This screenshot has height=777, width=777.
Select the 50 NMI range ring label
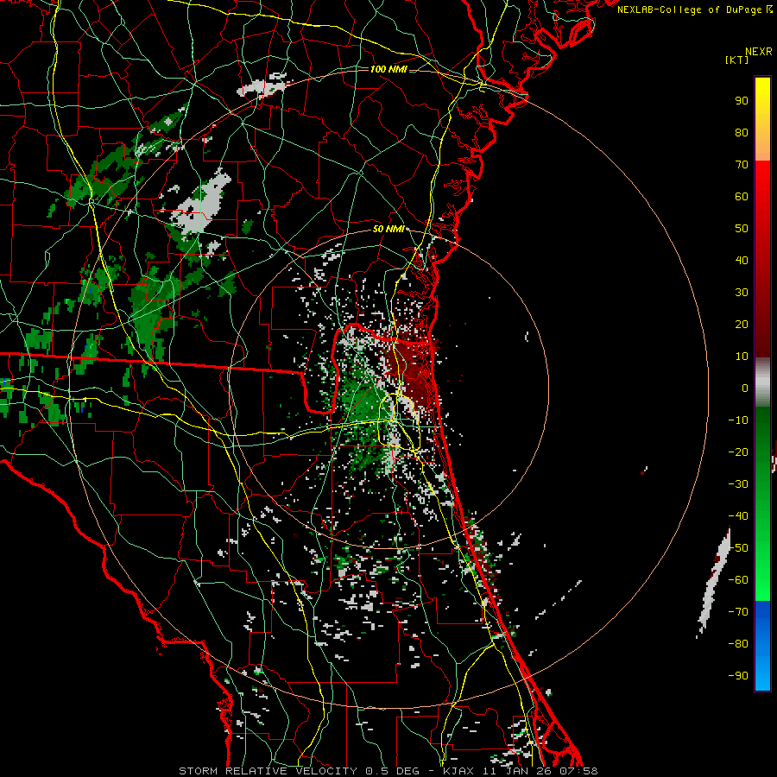point(388,229)
